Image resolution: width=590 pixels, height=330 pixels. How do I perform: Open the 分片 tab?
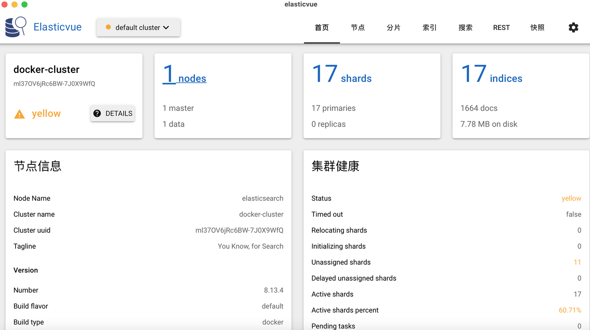click(393, 27)
